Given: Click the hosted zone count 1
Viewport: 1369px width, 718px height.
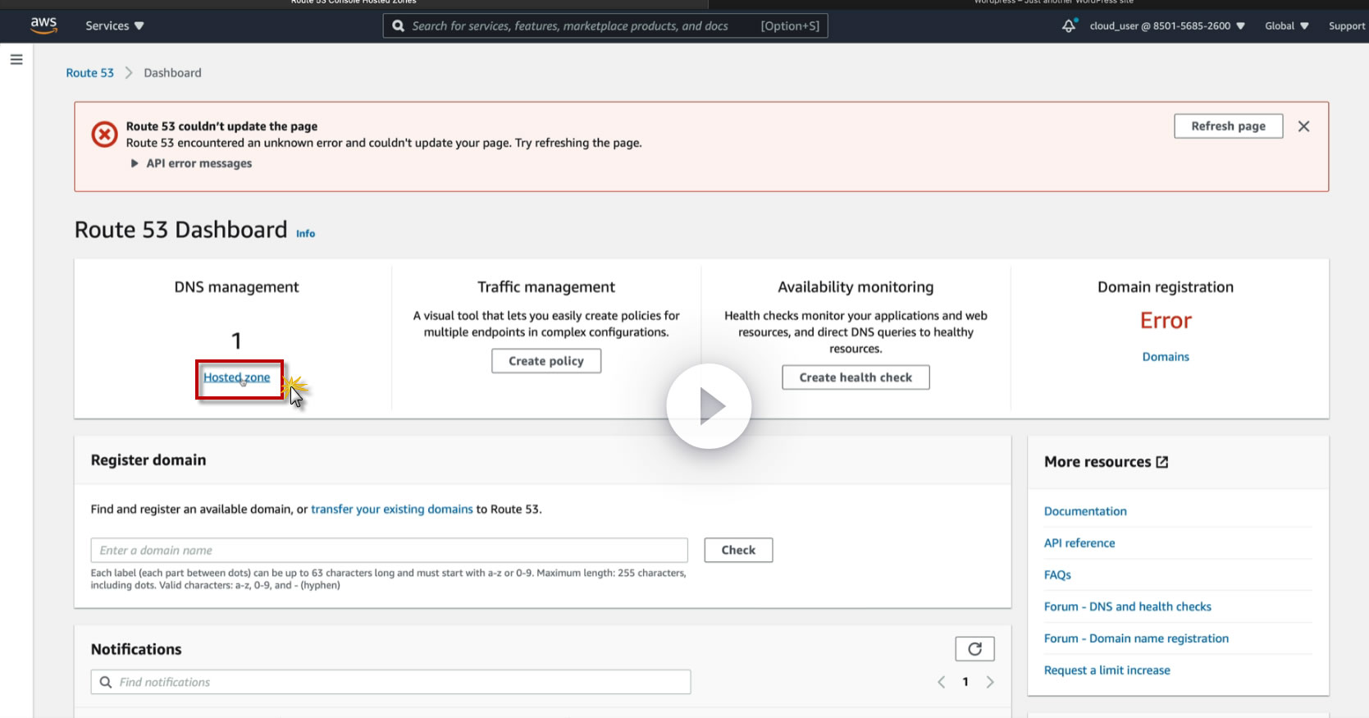Looking at the screenshot, I should pyautogui.click(x=236, y=341).
